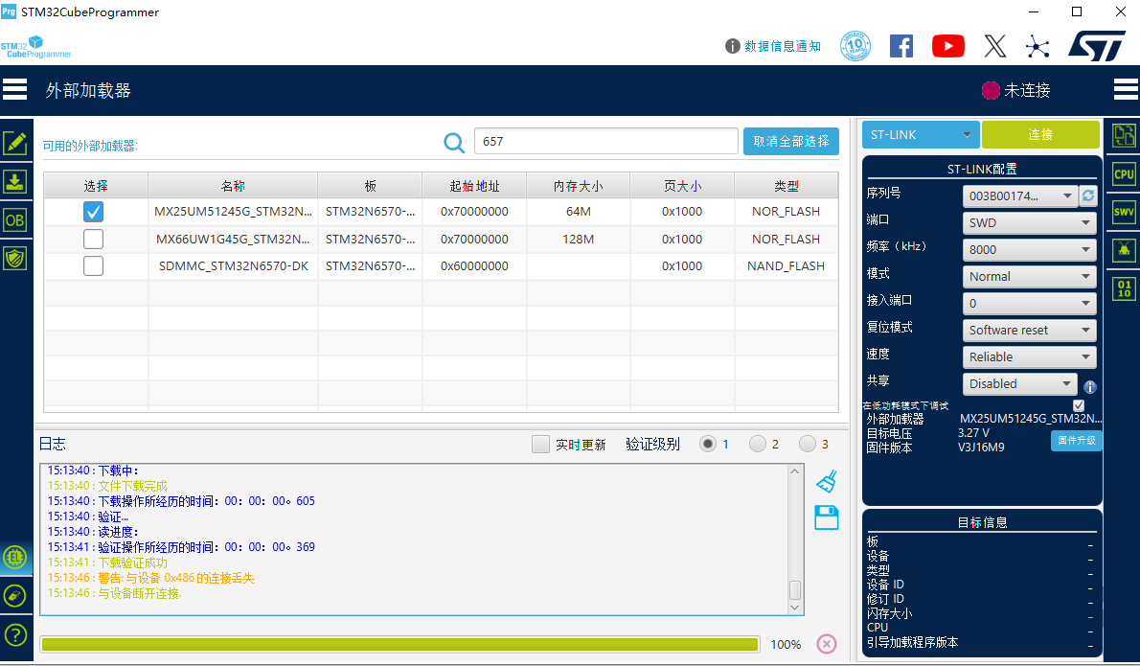Click the log scrollbar up arrow
Screen dimensions: 1140x666
pos(795,471)
